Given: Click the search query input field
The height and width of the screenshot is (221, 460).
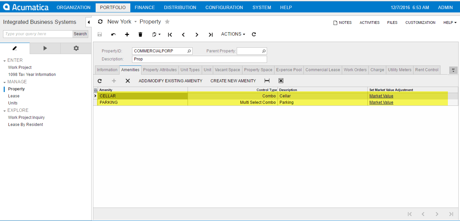Looking at the screenshot, I should coord(38,34).
